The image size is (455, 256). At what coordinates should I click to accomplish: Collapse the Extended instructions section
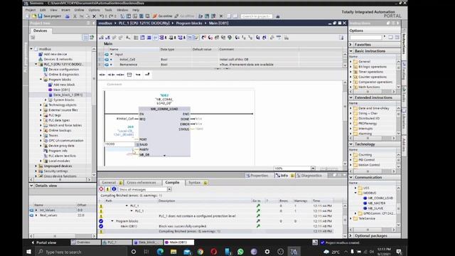point(351,98)
